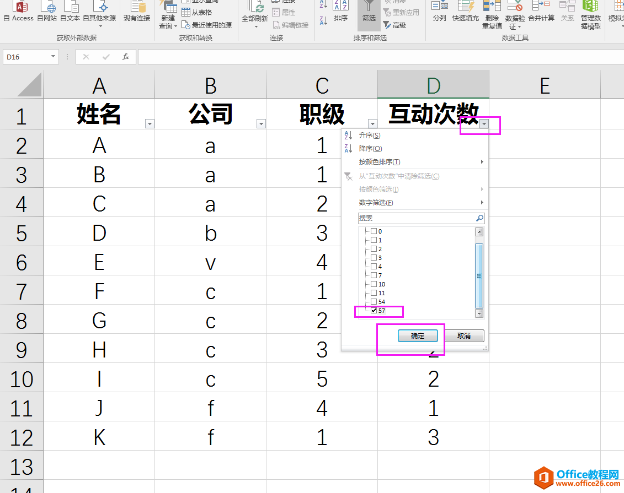The image size is (624, 493).
Task: Click Text to Columns (分列)
Action: [x=439, y=11]
